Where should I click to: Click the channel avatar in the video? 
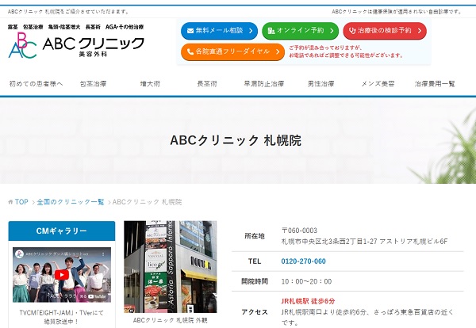click(x=18, y=254)
